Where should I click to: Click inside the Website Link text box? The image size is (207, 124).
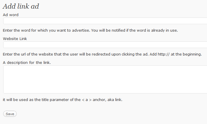pos(105,45)
